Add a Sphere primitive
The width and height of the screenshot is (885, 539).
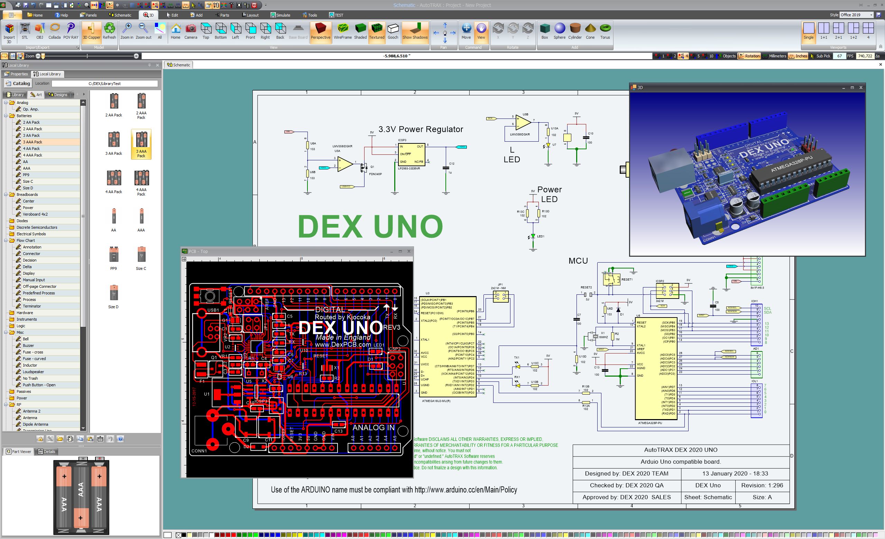click(560, 31)
